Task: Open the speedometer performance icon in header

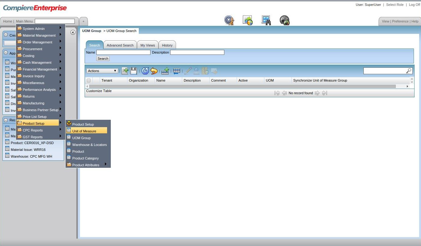Action: point(285,20)
